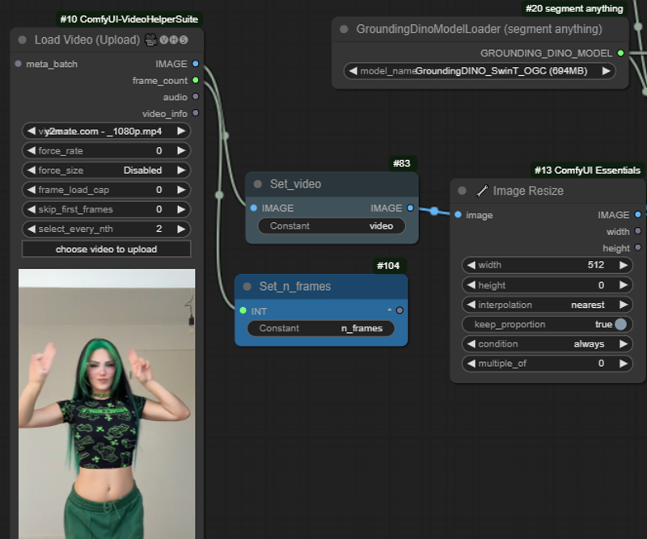Toggle the keep_proportion switch

pyautogui.click(x=620, y=324)
